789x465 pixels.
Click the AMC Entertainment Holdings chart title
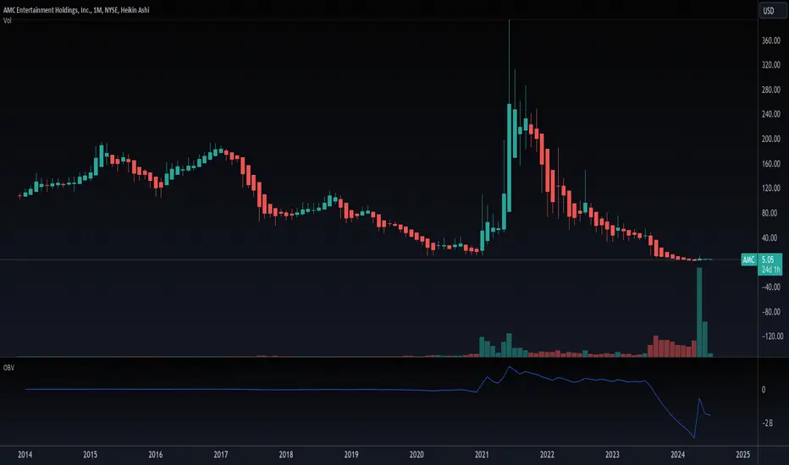76,9
